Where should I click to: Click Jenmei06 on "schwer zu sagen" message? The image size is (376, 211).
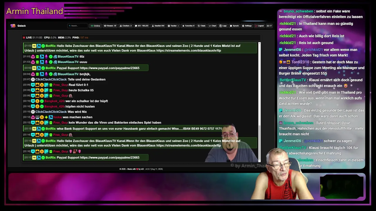tap(292, 141)
